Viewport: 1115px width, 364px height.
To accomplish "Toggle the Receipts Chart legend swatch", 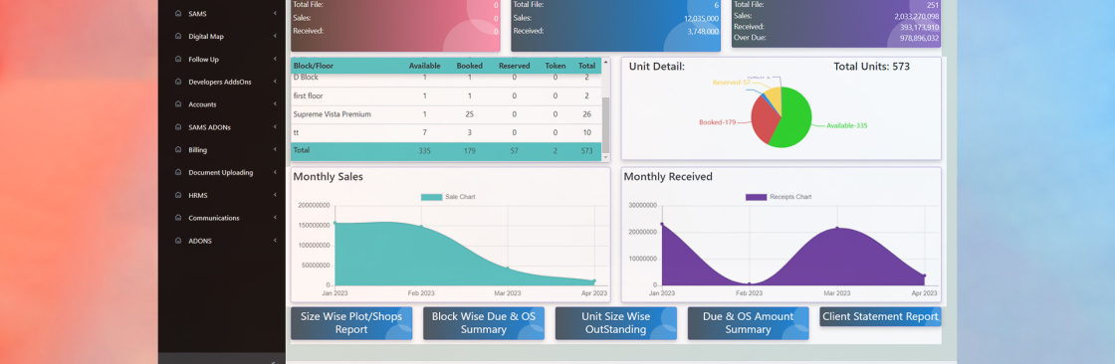I will (x=756, y=197).
